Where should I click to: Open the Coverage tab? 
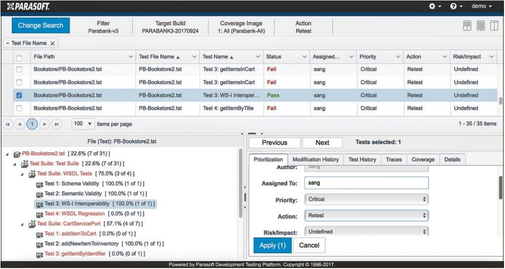tap(422, 159)
